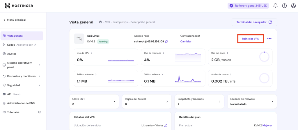Screen dimensions: 298x130
Task: Launch Terminal del navegador
Action: point(254,22)
